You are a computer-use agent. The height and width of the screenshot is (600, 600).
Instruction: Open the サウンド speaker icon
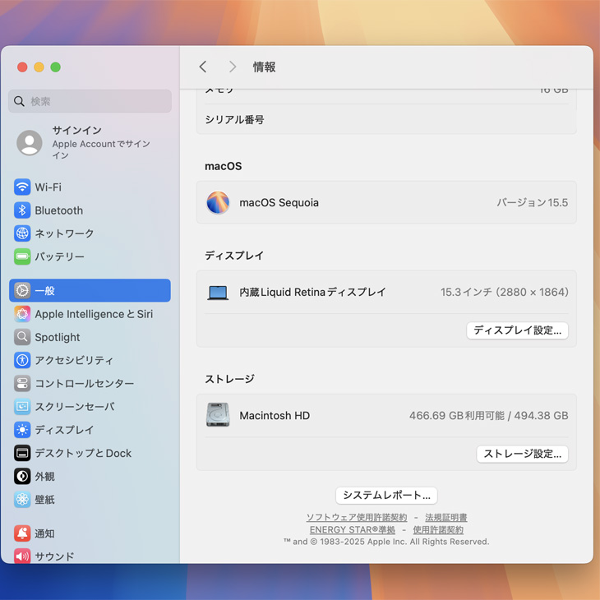22,556
